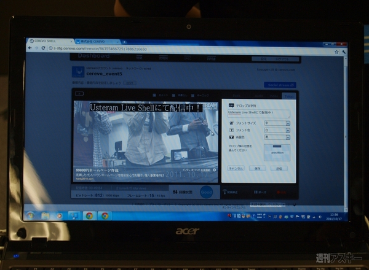Open Chrome wrench settings menu

(344, 52)
